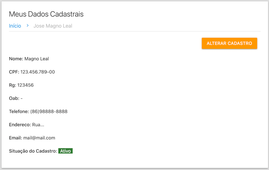Screen dimensions: 269x170
Task: Click the email address mail@mail.com
Action: [39, 138]
